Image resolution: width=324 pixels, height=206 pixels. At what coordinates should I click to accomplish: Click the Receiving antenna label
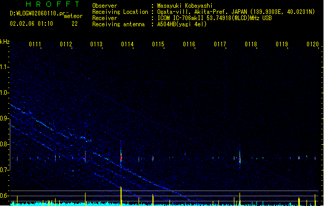coord(118,24)
